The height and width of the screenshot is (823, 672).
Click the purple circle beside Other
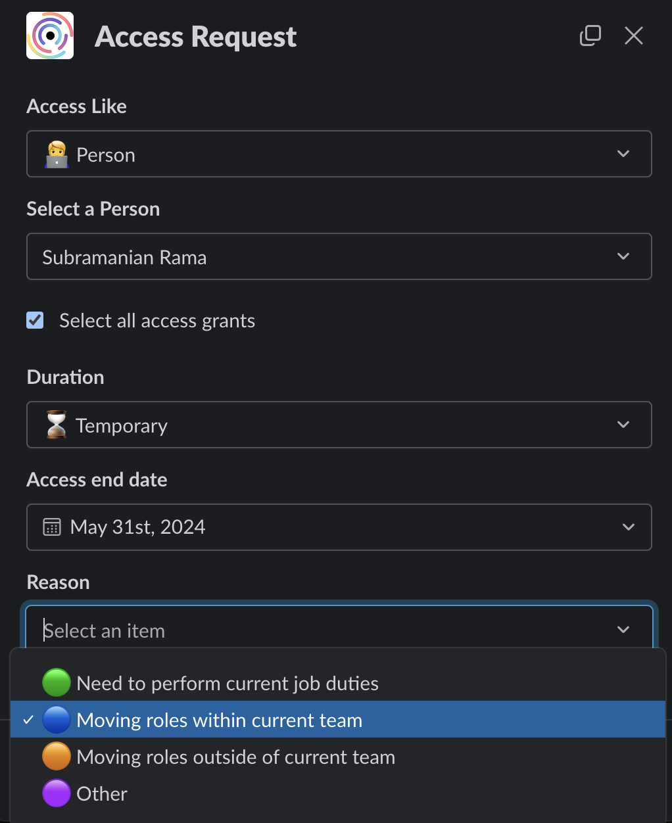click(57, 793)
